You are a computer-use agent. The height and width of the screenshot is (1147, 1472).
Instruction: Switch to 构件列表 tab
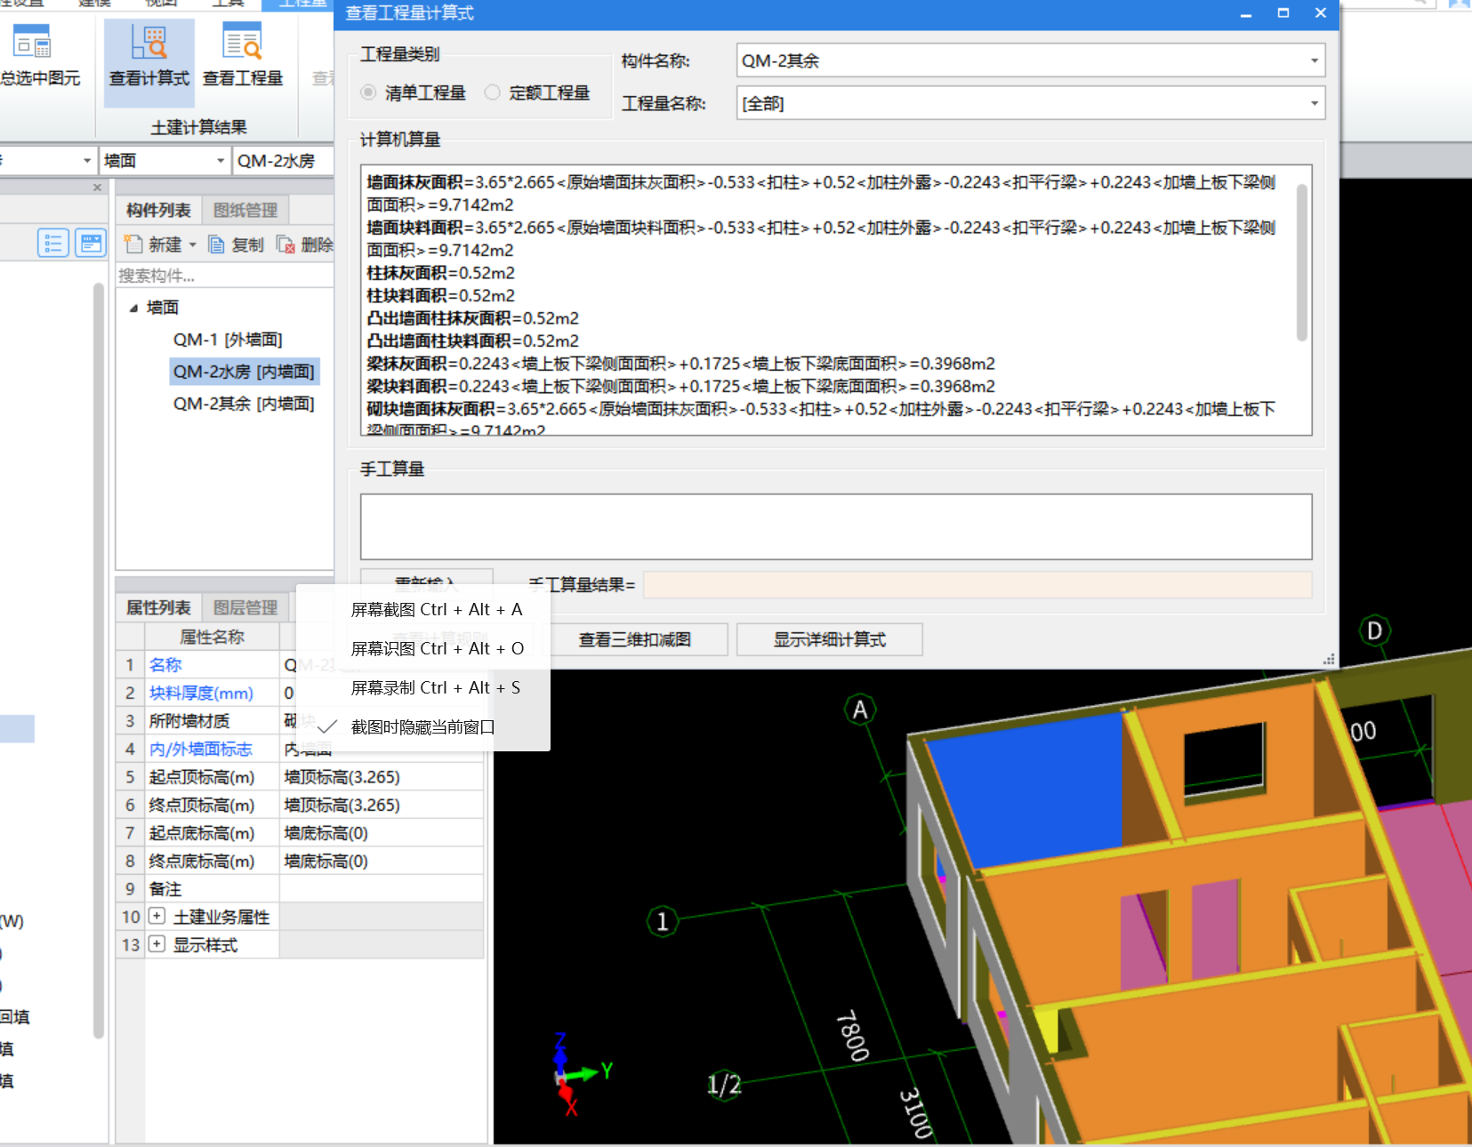tap(158, 210)
